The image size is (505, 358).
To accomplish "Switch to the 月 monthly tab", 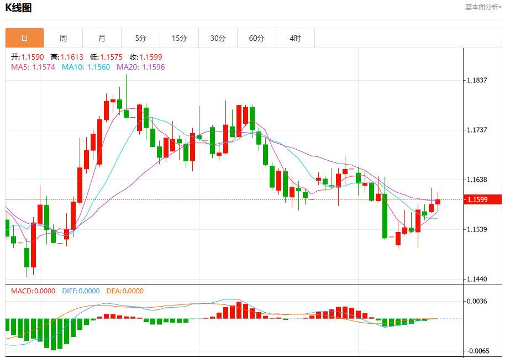I will pyautogui.click(x=102, y=38).
